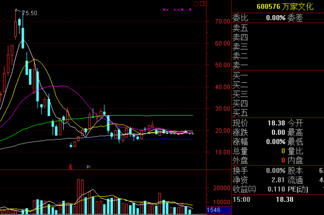The width and height of the screenshot is (324, 215).
Task: Click the rightmost magenta X marker
Action: (191, 10)
